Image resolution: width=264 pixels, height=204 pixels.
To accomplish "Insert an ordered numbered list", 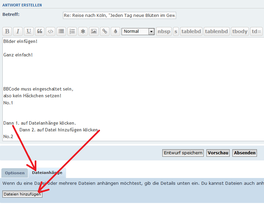I will [x=72, y=31].
